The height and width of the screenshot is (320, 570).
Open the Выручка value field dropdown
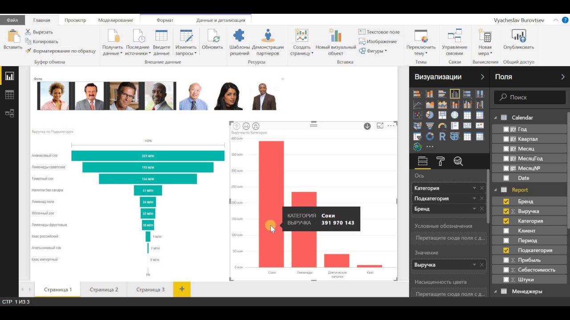(474, 265)
